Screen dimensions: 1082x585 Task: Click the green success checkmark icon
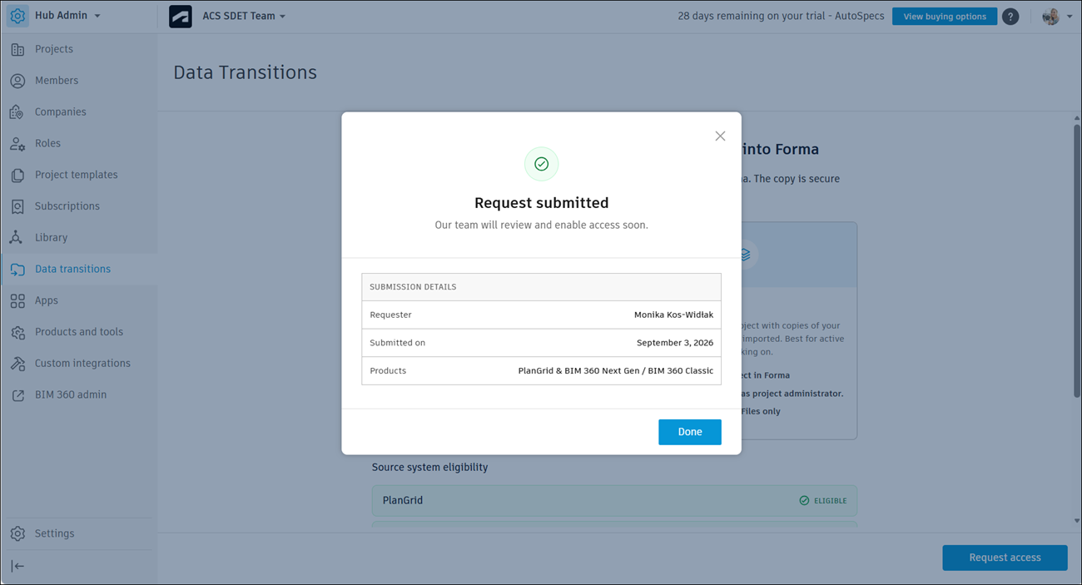pyautogui.click(x=541, y=164)
